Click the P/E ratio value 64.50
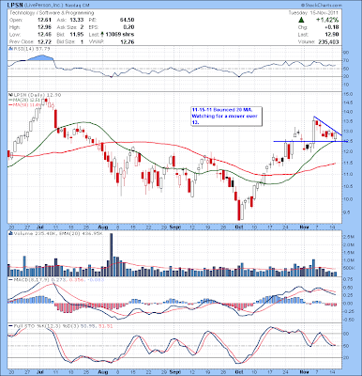Image resolution: width=362 pixels, height=376 pixels. click(x=127, y=20)
